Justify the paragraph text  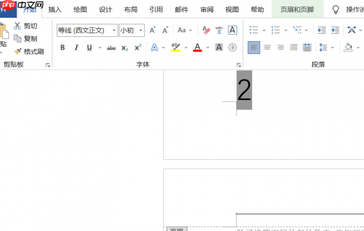[294, 48]
